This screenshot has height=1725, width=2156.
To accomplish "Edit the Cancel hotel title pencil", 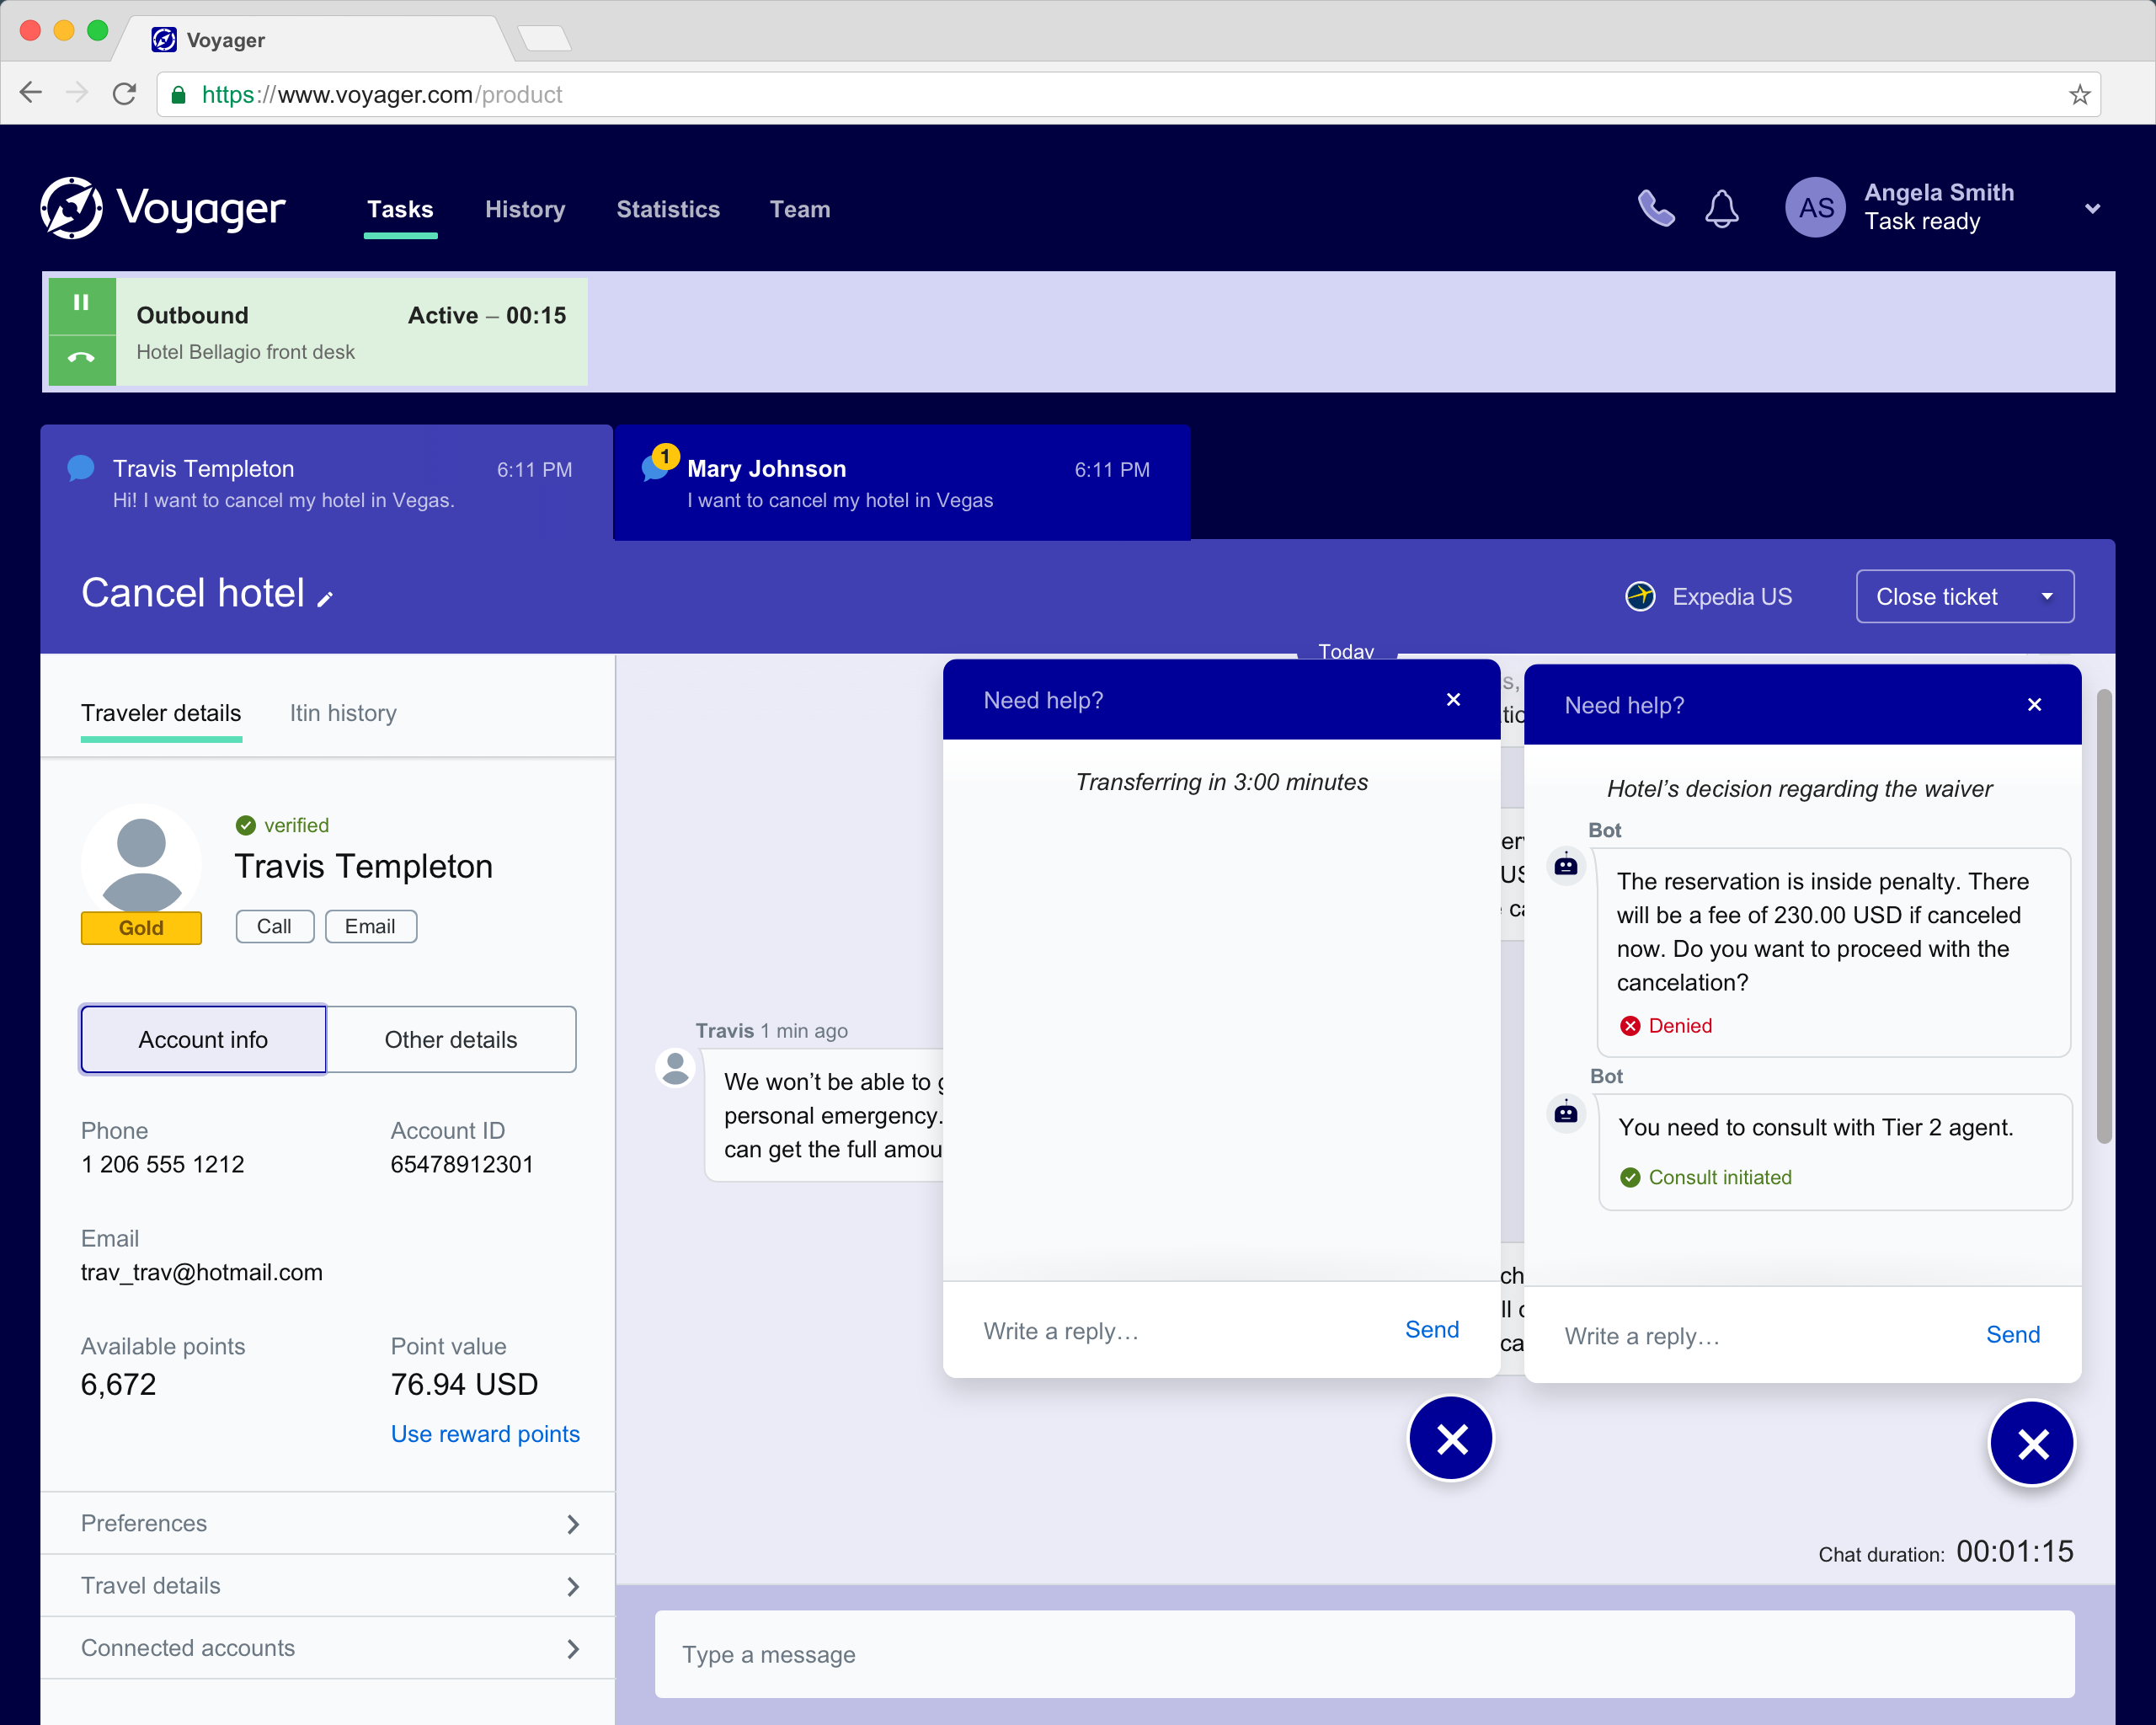I will 325,599.
